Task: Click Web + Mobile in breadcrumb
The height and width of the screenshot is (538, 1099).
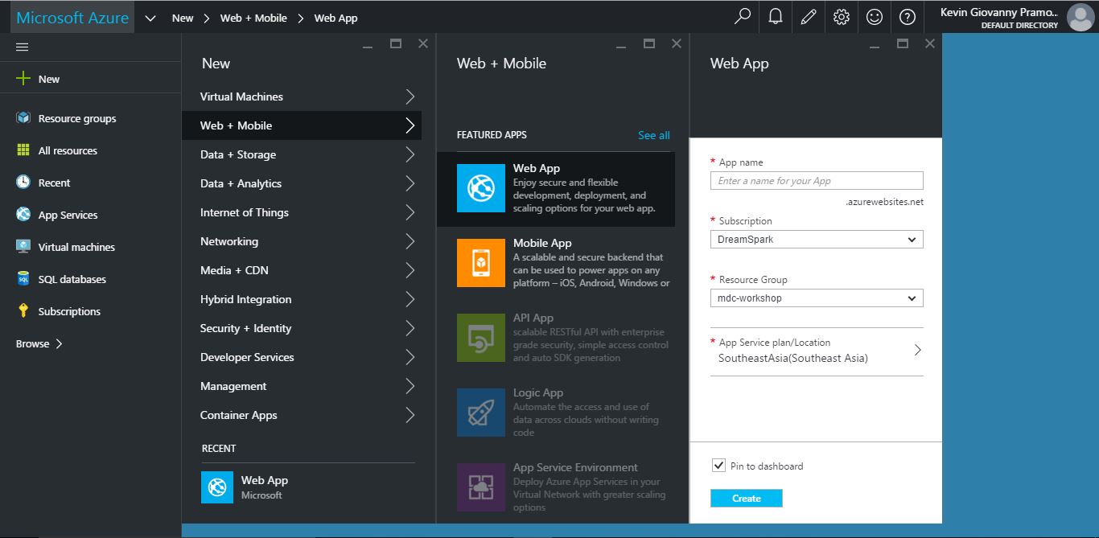Action: [253, 18]
